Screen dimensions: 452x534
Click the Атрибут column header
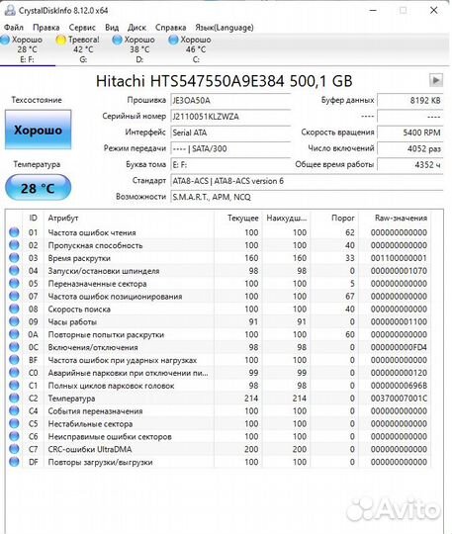pos(130,218)
